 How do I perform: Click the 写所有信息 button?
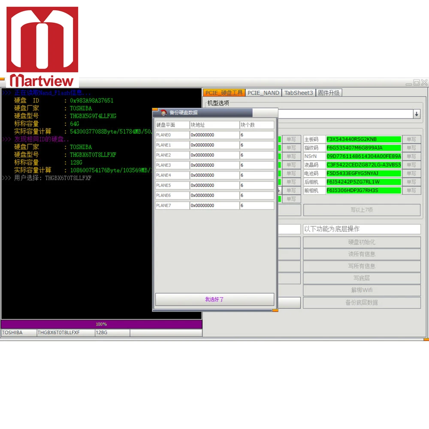tap(362, 266)
